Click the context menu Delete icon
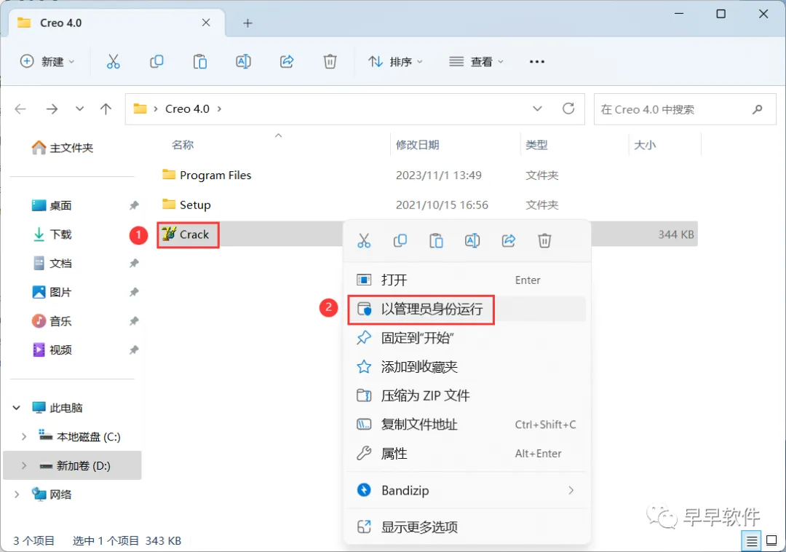This screenshot has width=786, height=552. tap(544, 240)
